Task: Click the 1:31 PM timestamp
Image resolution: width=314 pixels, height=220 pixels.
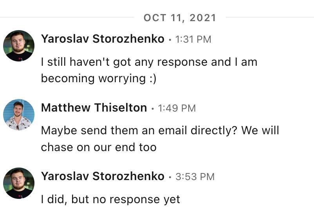Action: pos(193,40)
